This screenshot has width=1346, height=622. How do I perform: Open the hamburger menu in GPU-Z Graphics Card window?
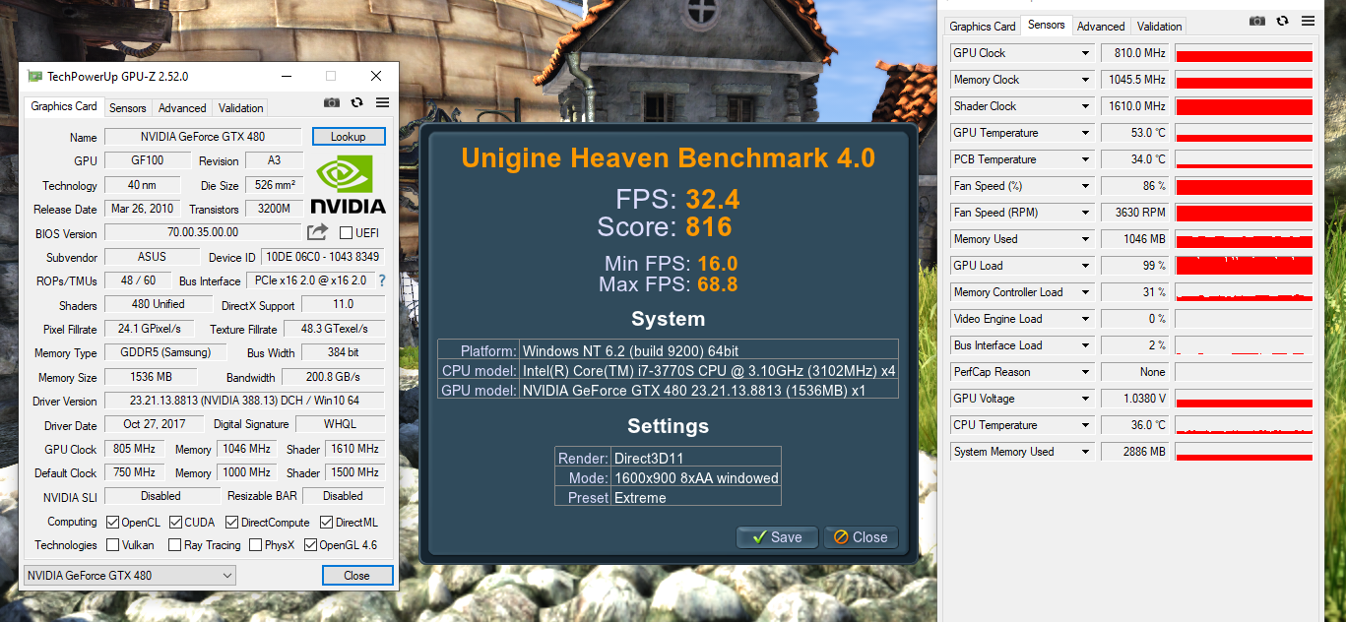382,102
